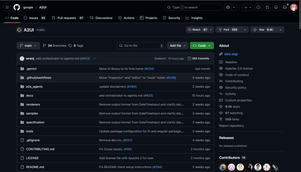Switch to the Pull requests tab
The height and width of the screenshot is (172, 301).
tap(68, 18)
